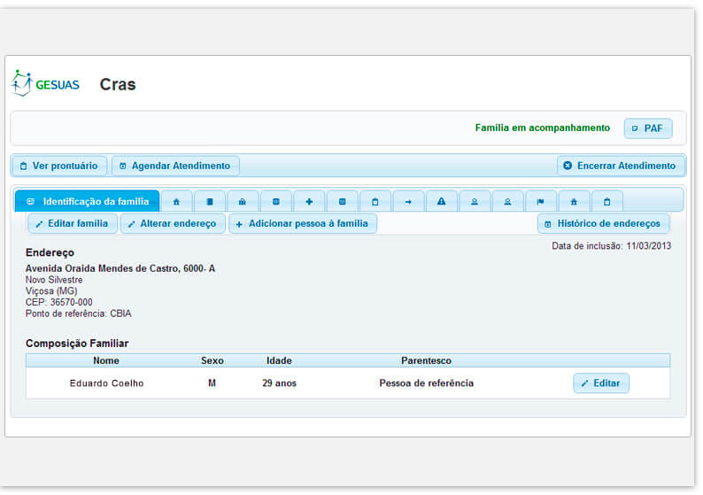The height and width of the screenshot is (495, 703).
Task: Click the Viçosa (MG) city line
Action: [x=51, y=291]
